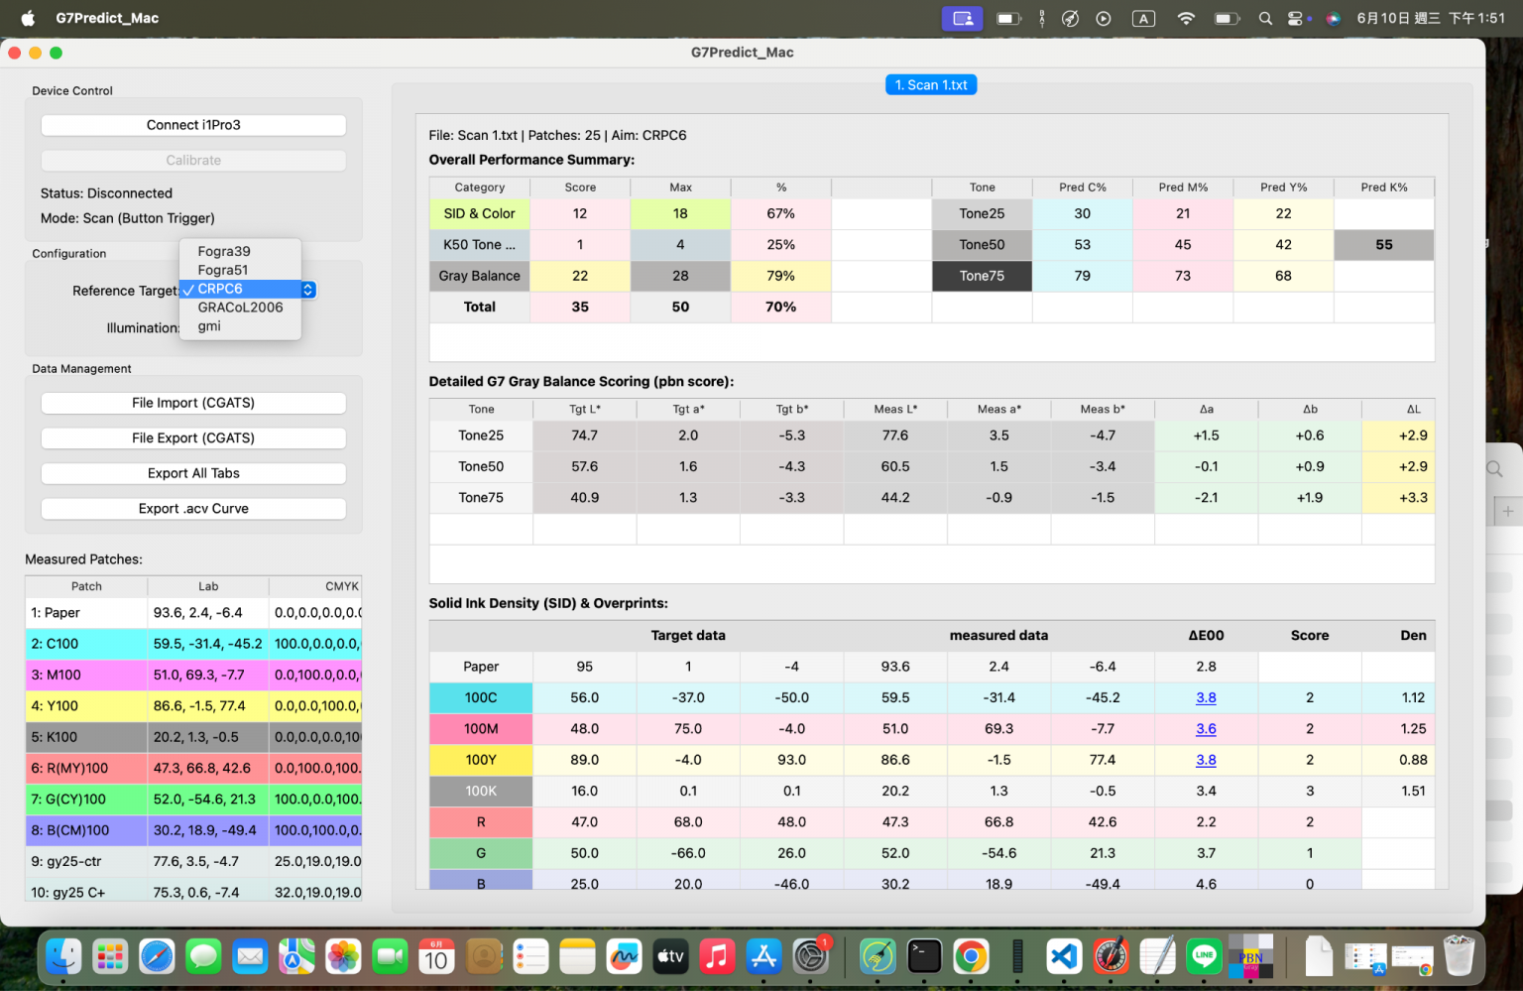Click the 100Y yellow patch cell

(481, 760)
